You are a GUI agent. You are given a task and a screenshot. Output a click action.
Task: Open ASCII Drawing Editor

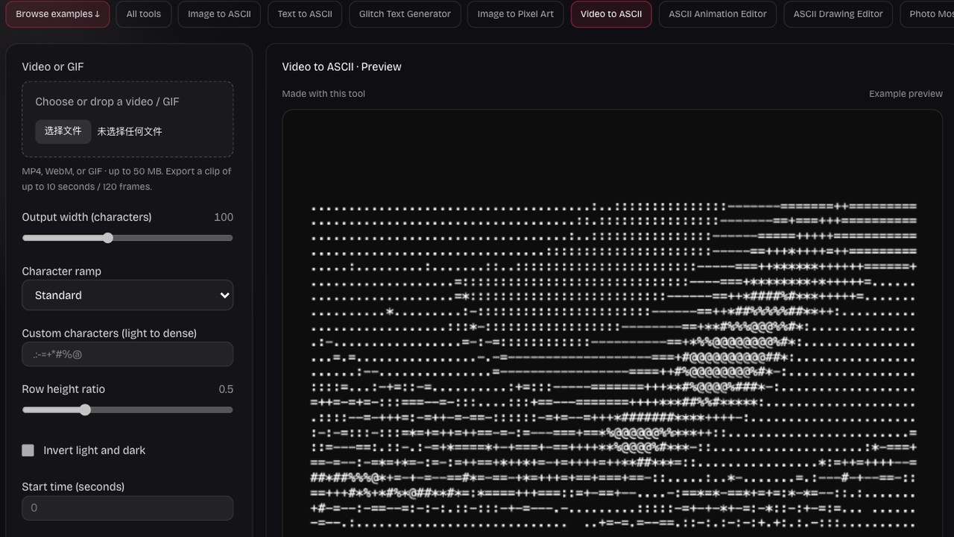click(x=838, y=14)
